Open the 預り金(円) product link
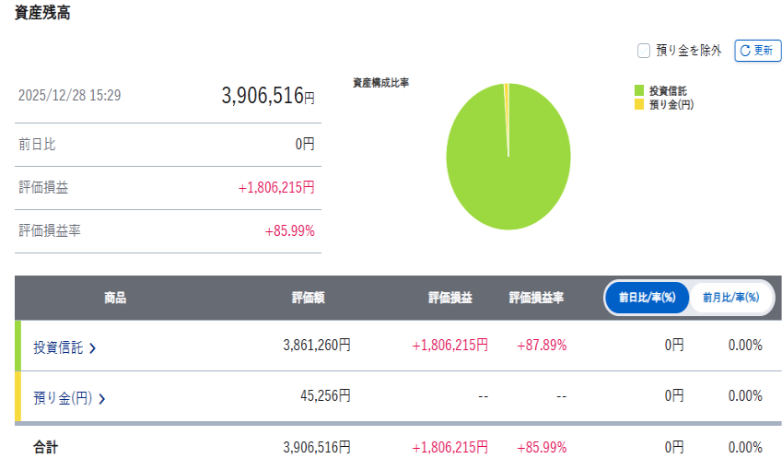Image resolution: width=782 pixels, height=470 pixels. [63, 397]
